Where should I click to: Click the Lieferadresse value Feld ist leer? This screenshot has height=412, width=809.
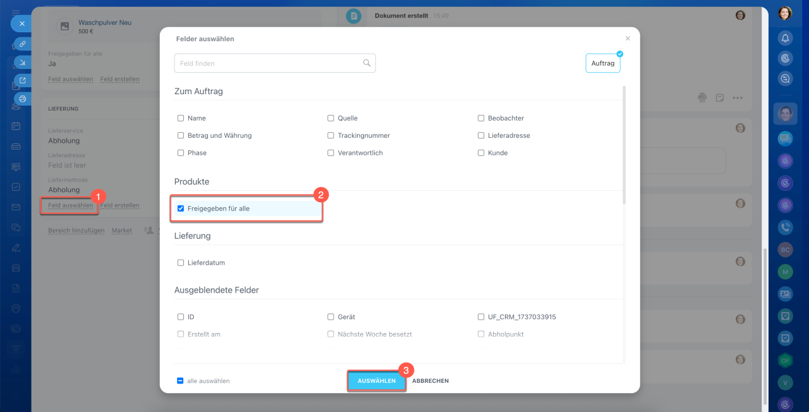point(67,165)
